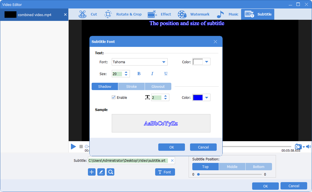
Task: Switch to the Stroke tab
Action: point(131,86)
